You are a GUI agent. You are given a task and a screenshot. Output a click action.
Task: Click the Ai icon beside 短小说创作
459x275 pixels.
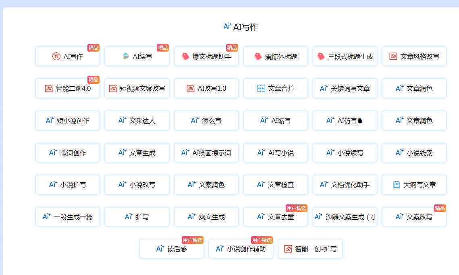pos(50,121)
